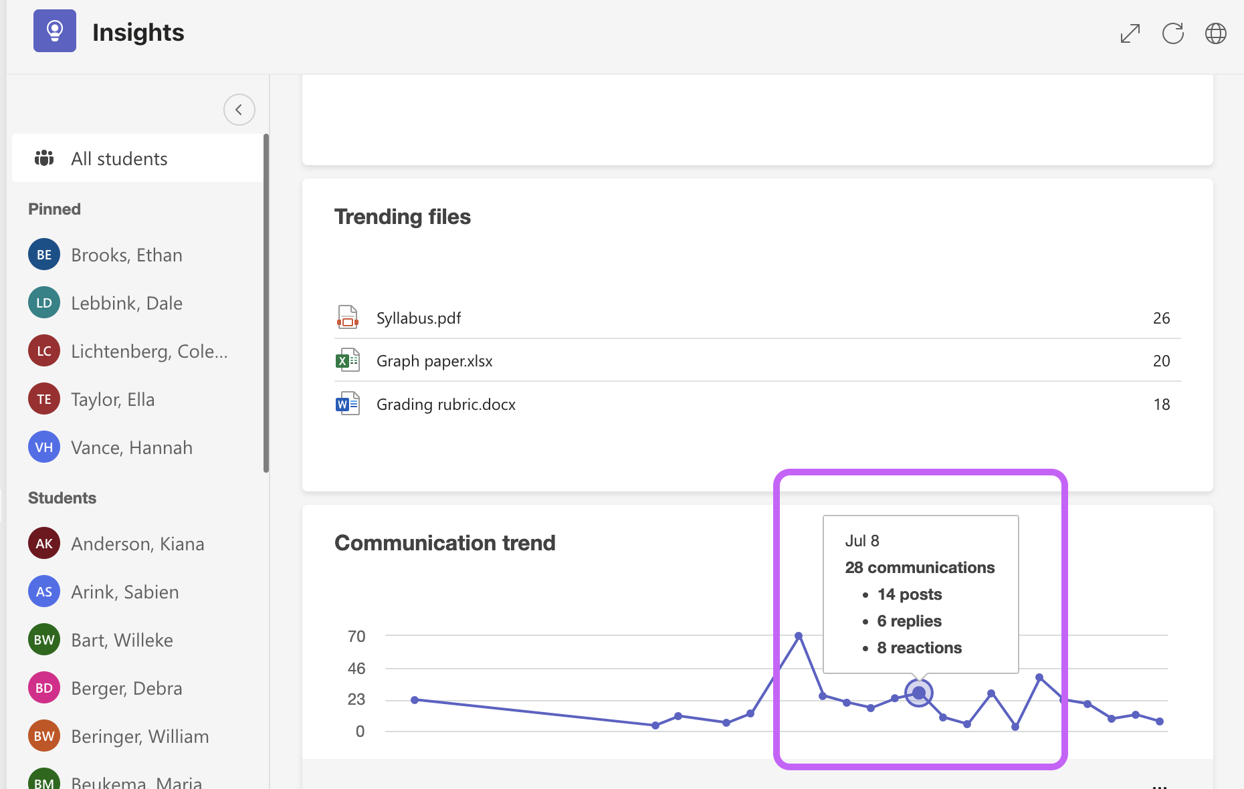Viewport: 1244px width, 789px height.
Task: Select the All students view
Action: (x=119, y=158)
